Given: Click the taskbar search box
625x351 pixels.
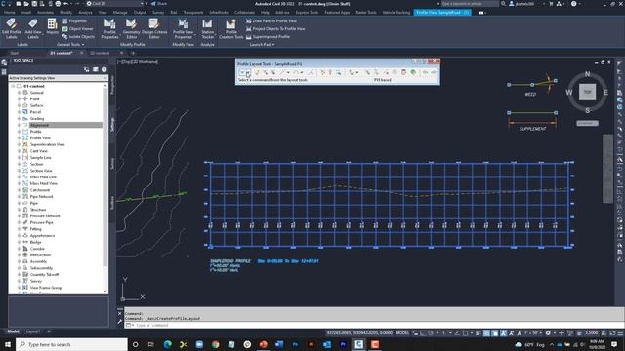Looking at the screenshot, I should [x=71, y=344].
